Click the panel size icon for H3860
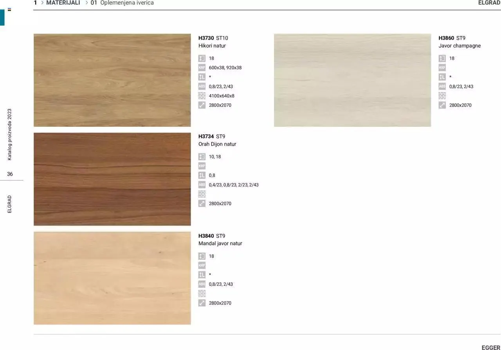Viewport: 501px width, 350px height. (x=442, y=105)
